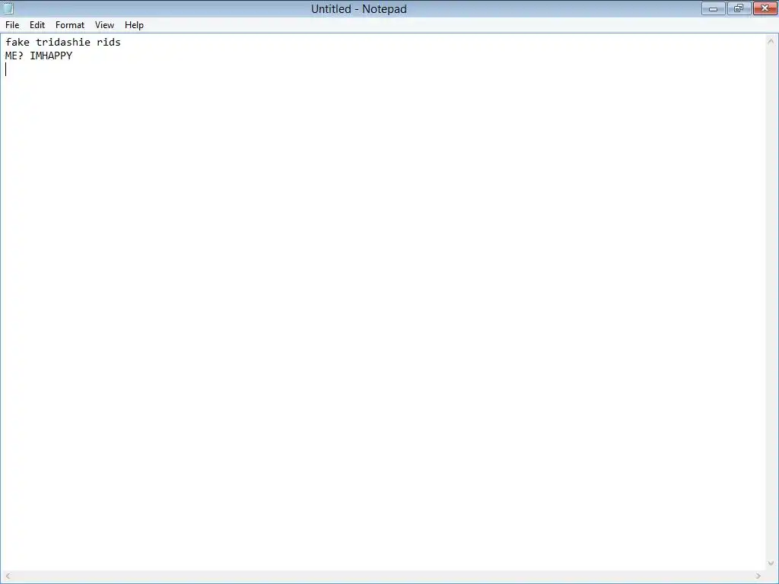The width and height of the screenshot is (779, 584).
Task: Click the "Untitled - Notepad" title text
Action: 359,9
